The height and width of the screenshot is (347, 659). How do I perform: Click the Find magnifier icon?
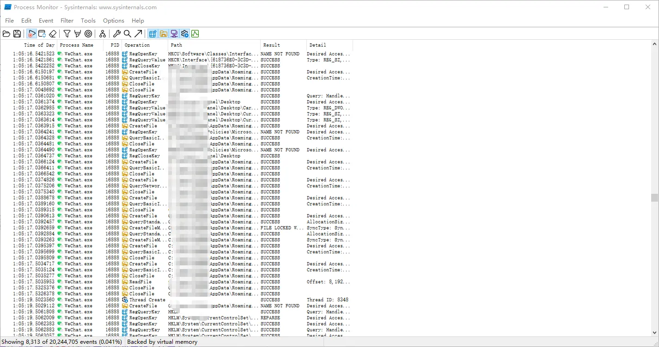pos(128,34)
